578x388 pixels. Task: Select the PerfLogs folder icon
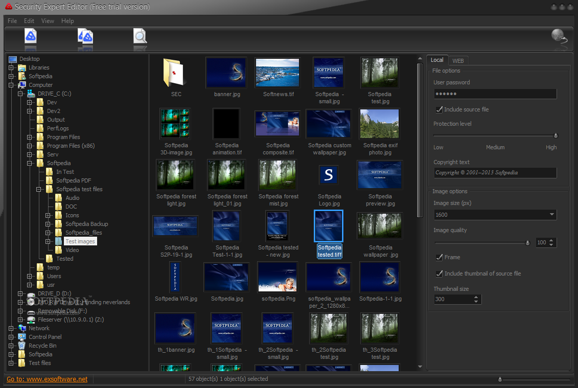[x=40, y=128]
